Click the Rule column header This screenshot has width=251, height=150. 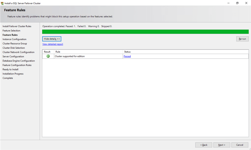click(x=88, y=52)
